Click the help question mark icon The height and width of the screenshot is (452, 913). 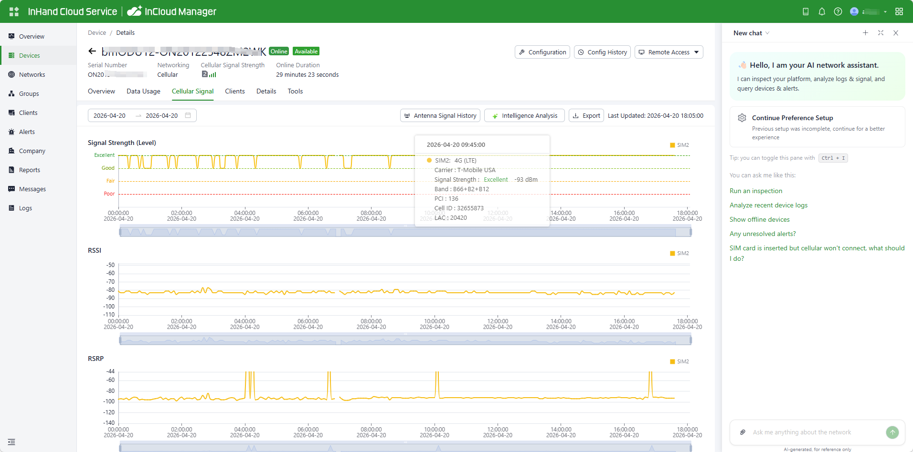(838, 11)
